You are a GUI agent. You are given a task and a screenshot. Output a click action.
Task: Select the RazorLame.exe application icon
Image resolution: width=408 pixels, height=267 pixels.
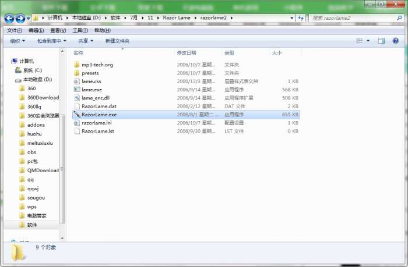77,114
